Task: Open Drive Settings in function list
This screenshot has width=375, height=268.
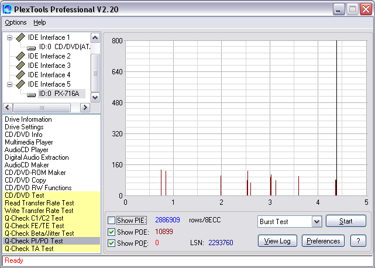Action: click(x=51, y=127)
